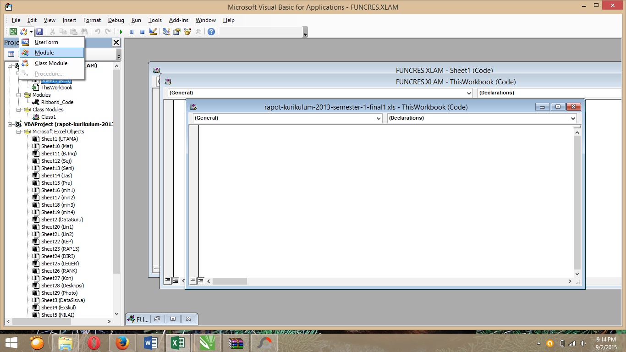626x352 pixels.
Task: Select Sheet10 (Mat) in tree
Action: [57, 146]
